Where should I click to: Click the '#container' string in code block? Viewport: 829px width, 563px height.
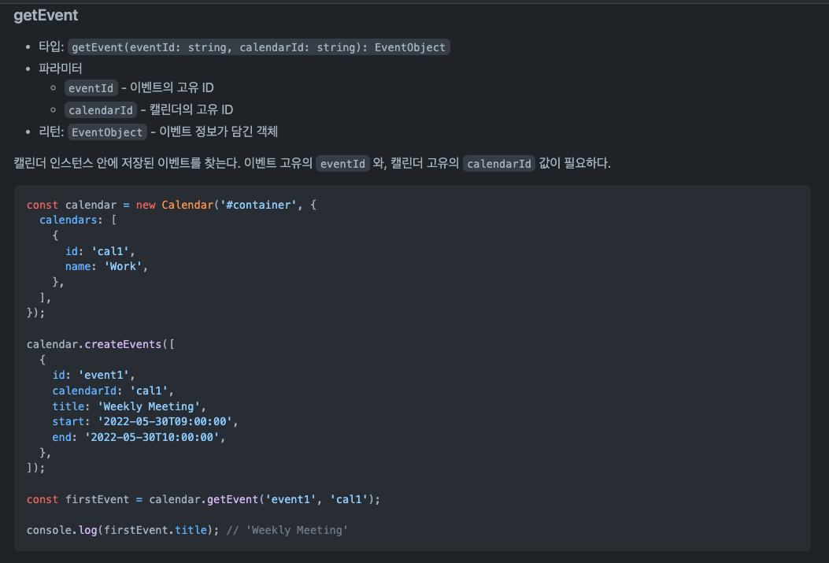point(260,205)
